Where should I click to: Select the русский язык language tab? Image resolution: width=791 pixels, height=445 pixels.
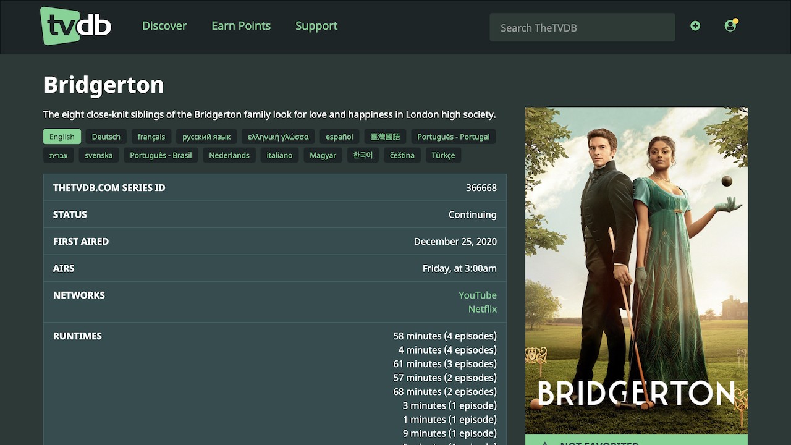click(x=206, y=137)
